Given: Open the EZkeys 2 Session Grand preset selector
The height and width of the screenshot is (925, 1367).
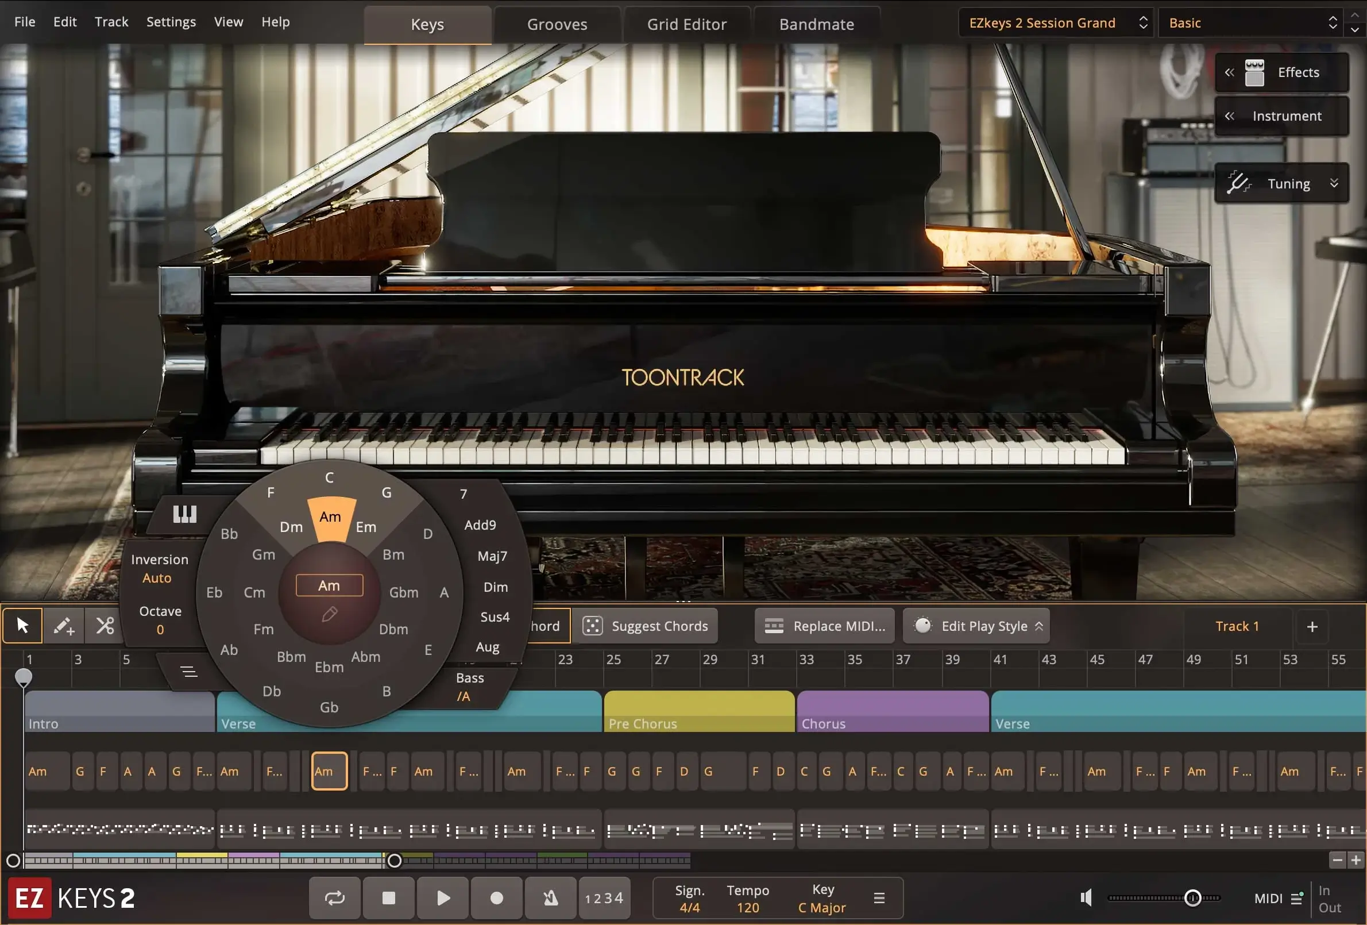Looking at the screenshot, I should click(x=1053, y=22).
